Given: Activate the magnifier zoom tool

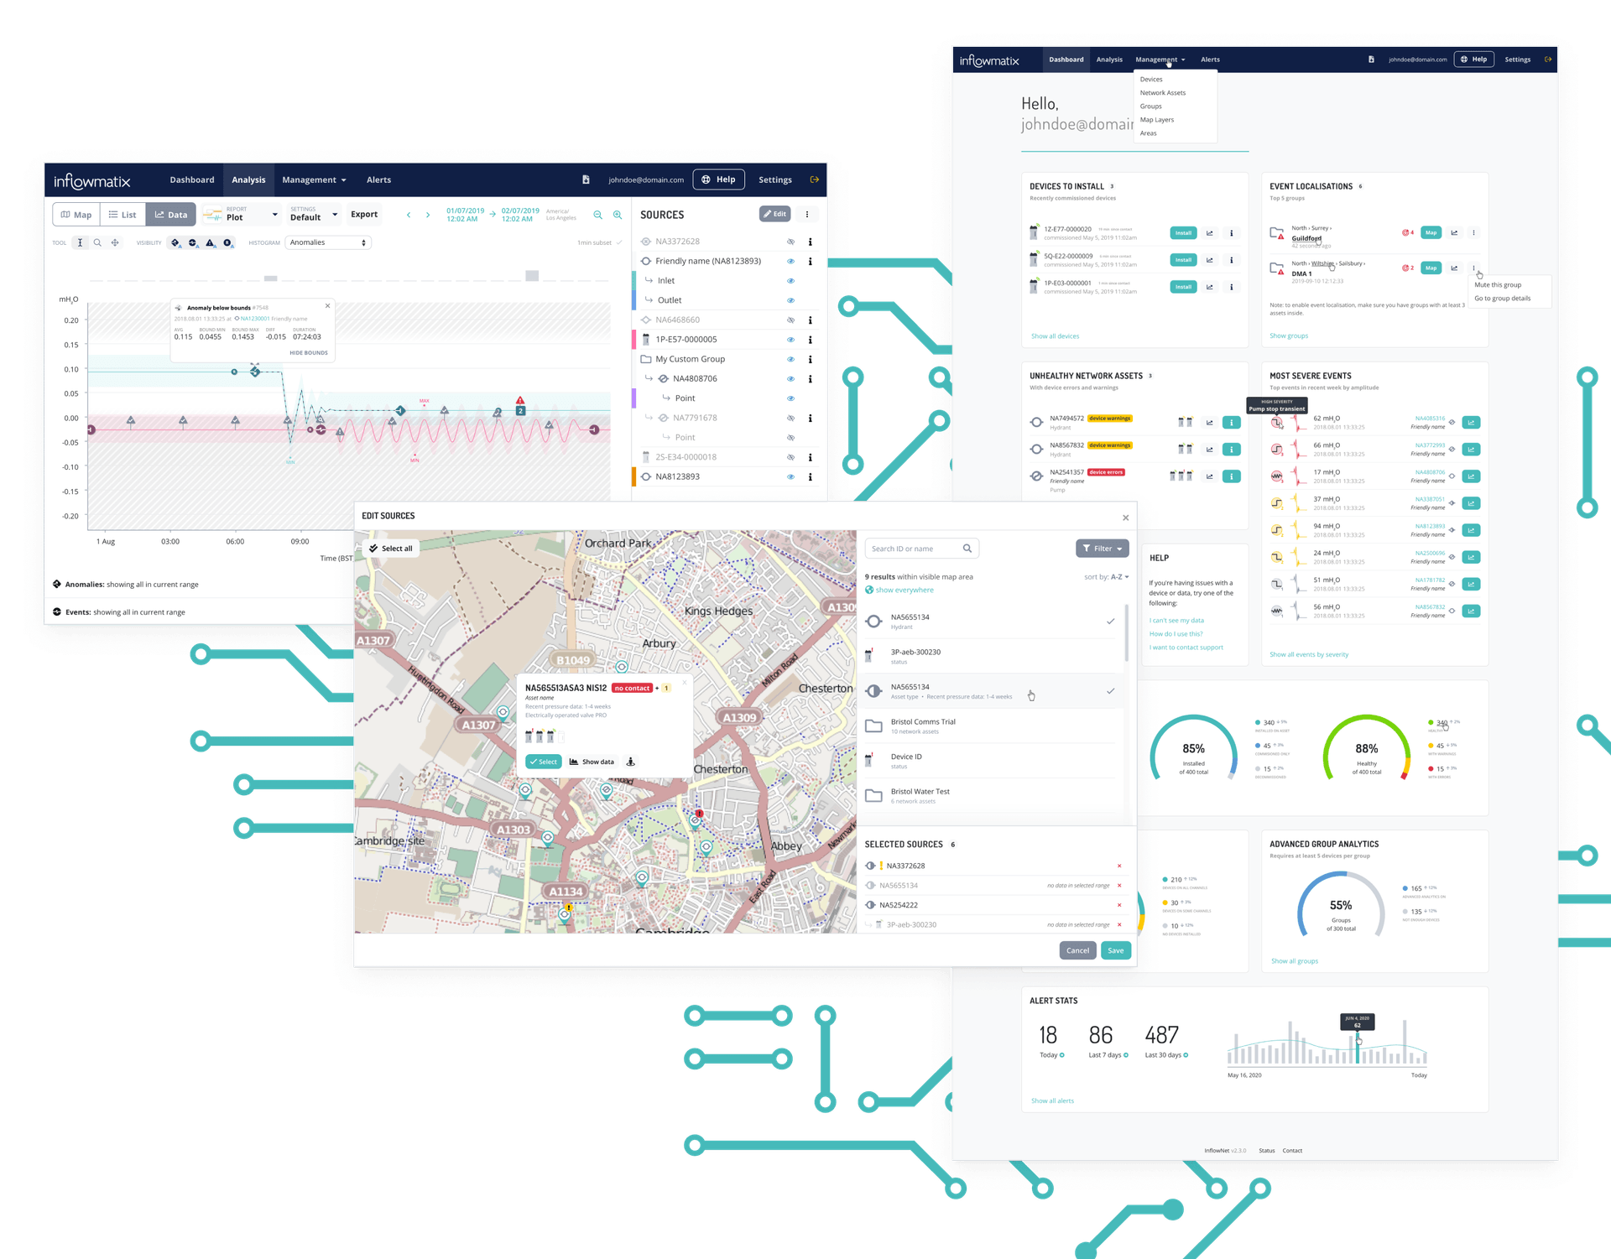Looking at the screenshot, I should [97, 242].
